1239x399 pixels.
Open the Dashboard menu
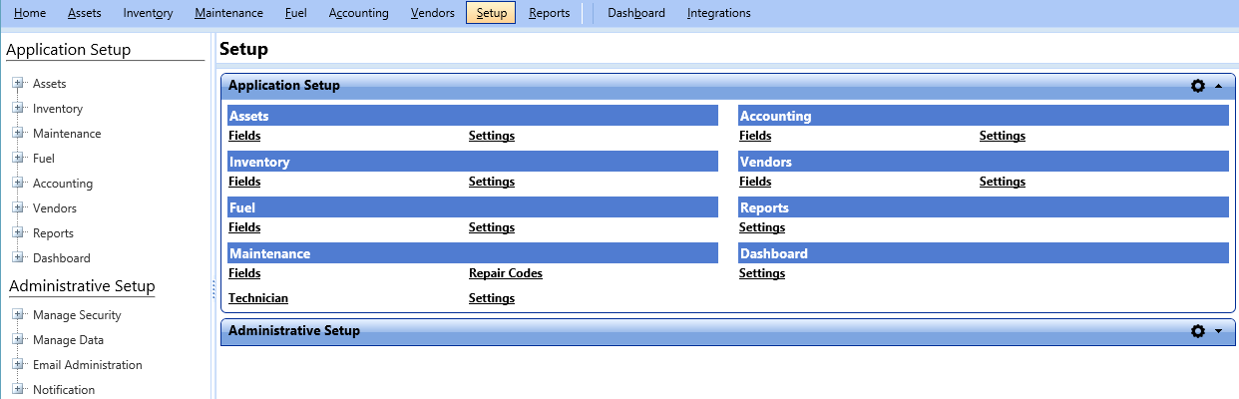(636, 13)
